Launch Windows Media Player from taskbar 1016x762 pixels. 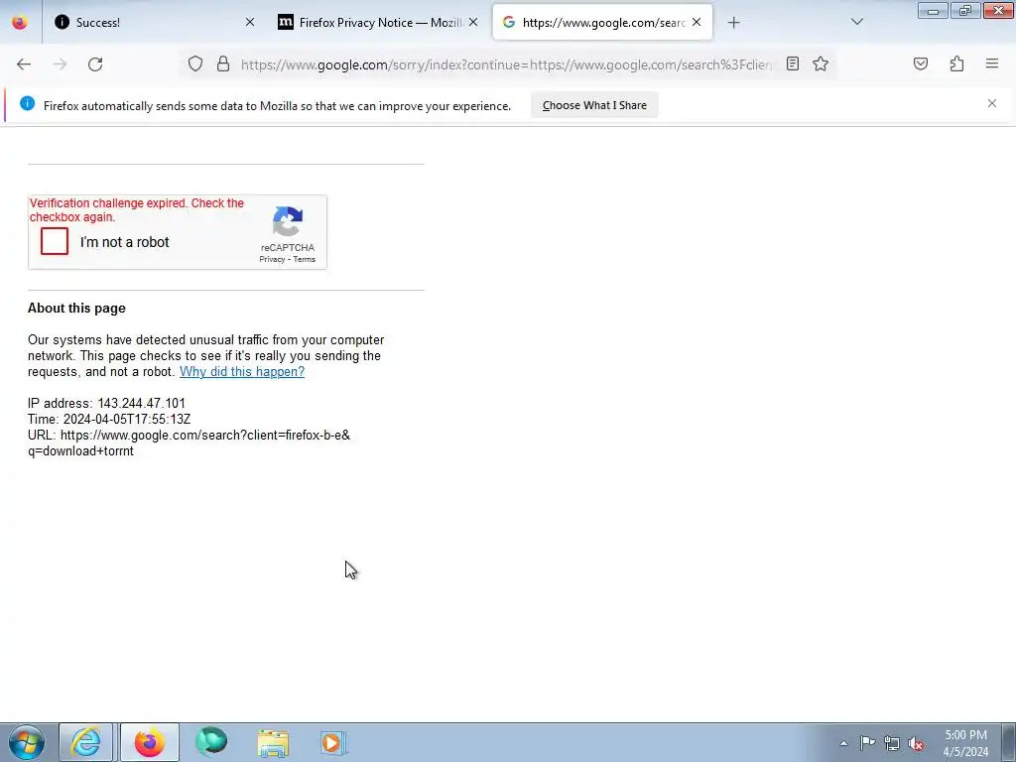point(334,742)
